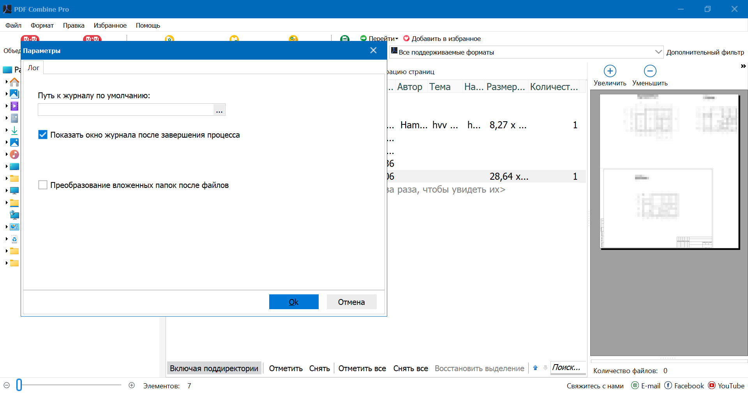Click zoom-in plus icon right of slider
The height and width of the screenshot is (393, 748).
(x=132, y=385)
